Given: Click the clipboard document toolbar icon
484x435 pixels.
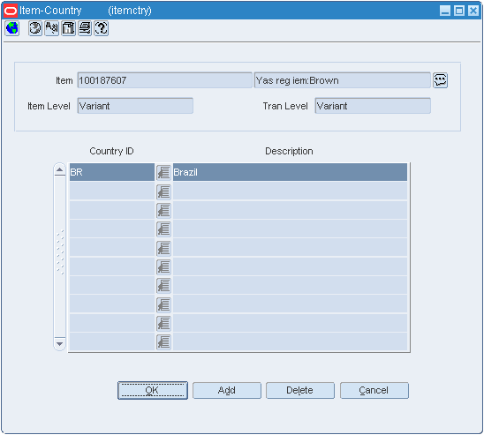Looking at the screenshot, I should (x=68, y=28).
